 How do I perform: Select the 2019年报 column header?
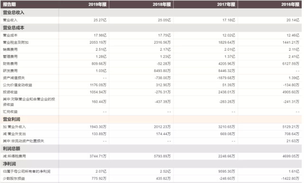pyautogui.click(x=97, y=4)
